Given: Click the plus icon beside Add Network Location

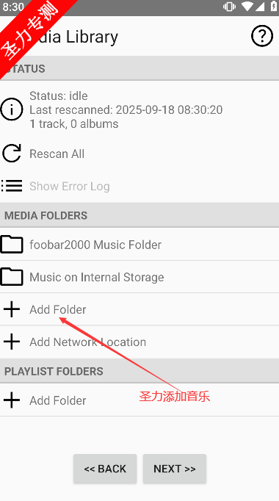Looking at the screenshot, I should [12, 342].
